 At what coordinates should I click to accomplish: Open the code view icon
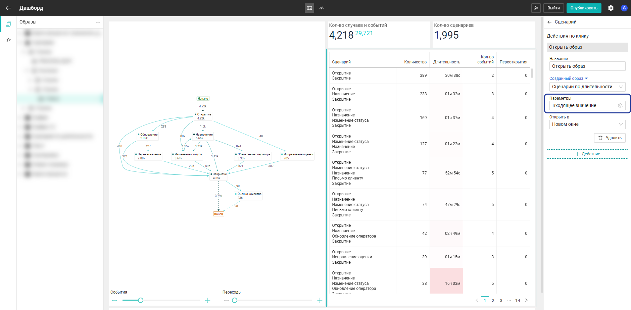click(x=322, y=8)
